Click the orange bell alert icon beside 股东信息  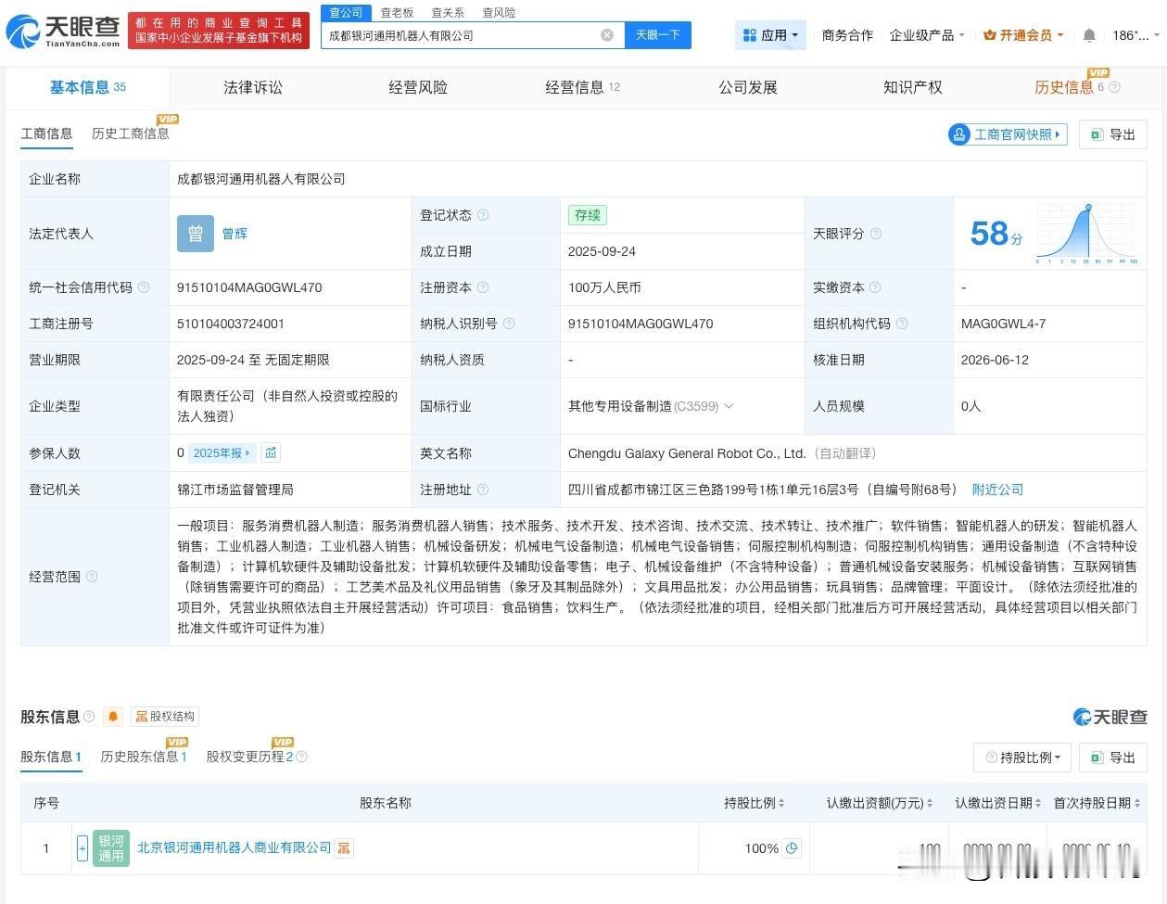click(113, 717)
